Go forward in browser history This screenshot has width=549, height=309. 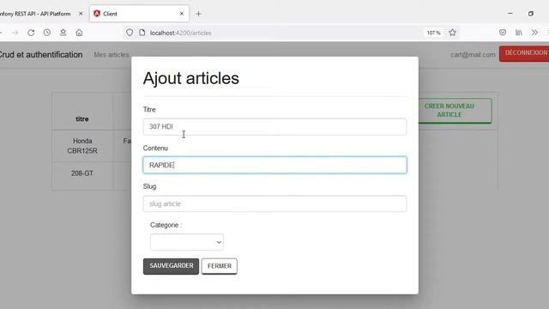pos(15,33)
